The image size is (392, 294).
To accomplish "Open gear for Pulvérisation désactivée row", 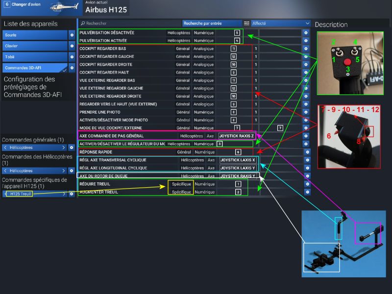I will click(306, 33).
